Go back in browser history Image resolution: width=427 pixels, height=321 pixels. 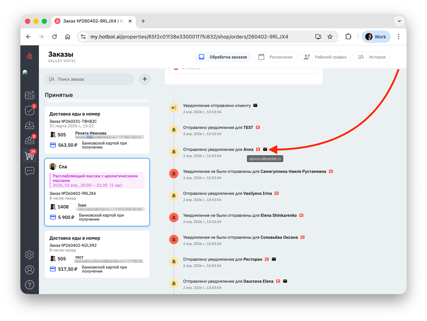(28, 37)
